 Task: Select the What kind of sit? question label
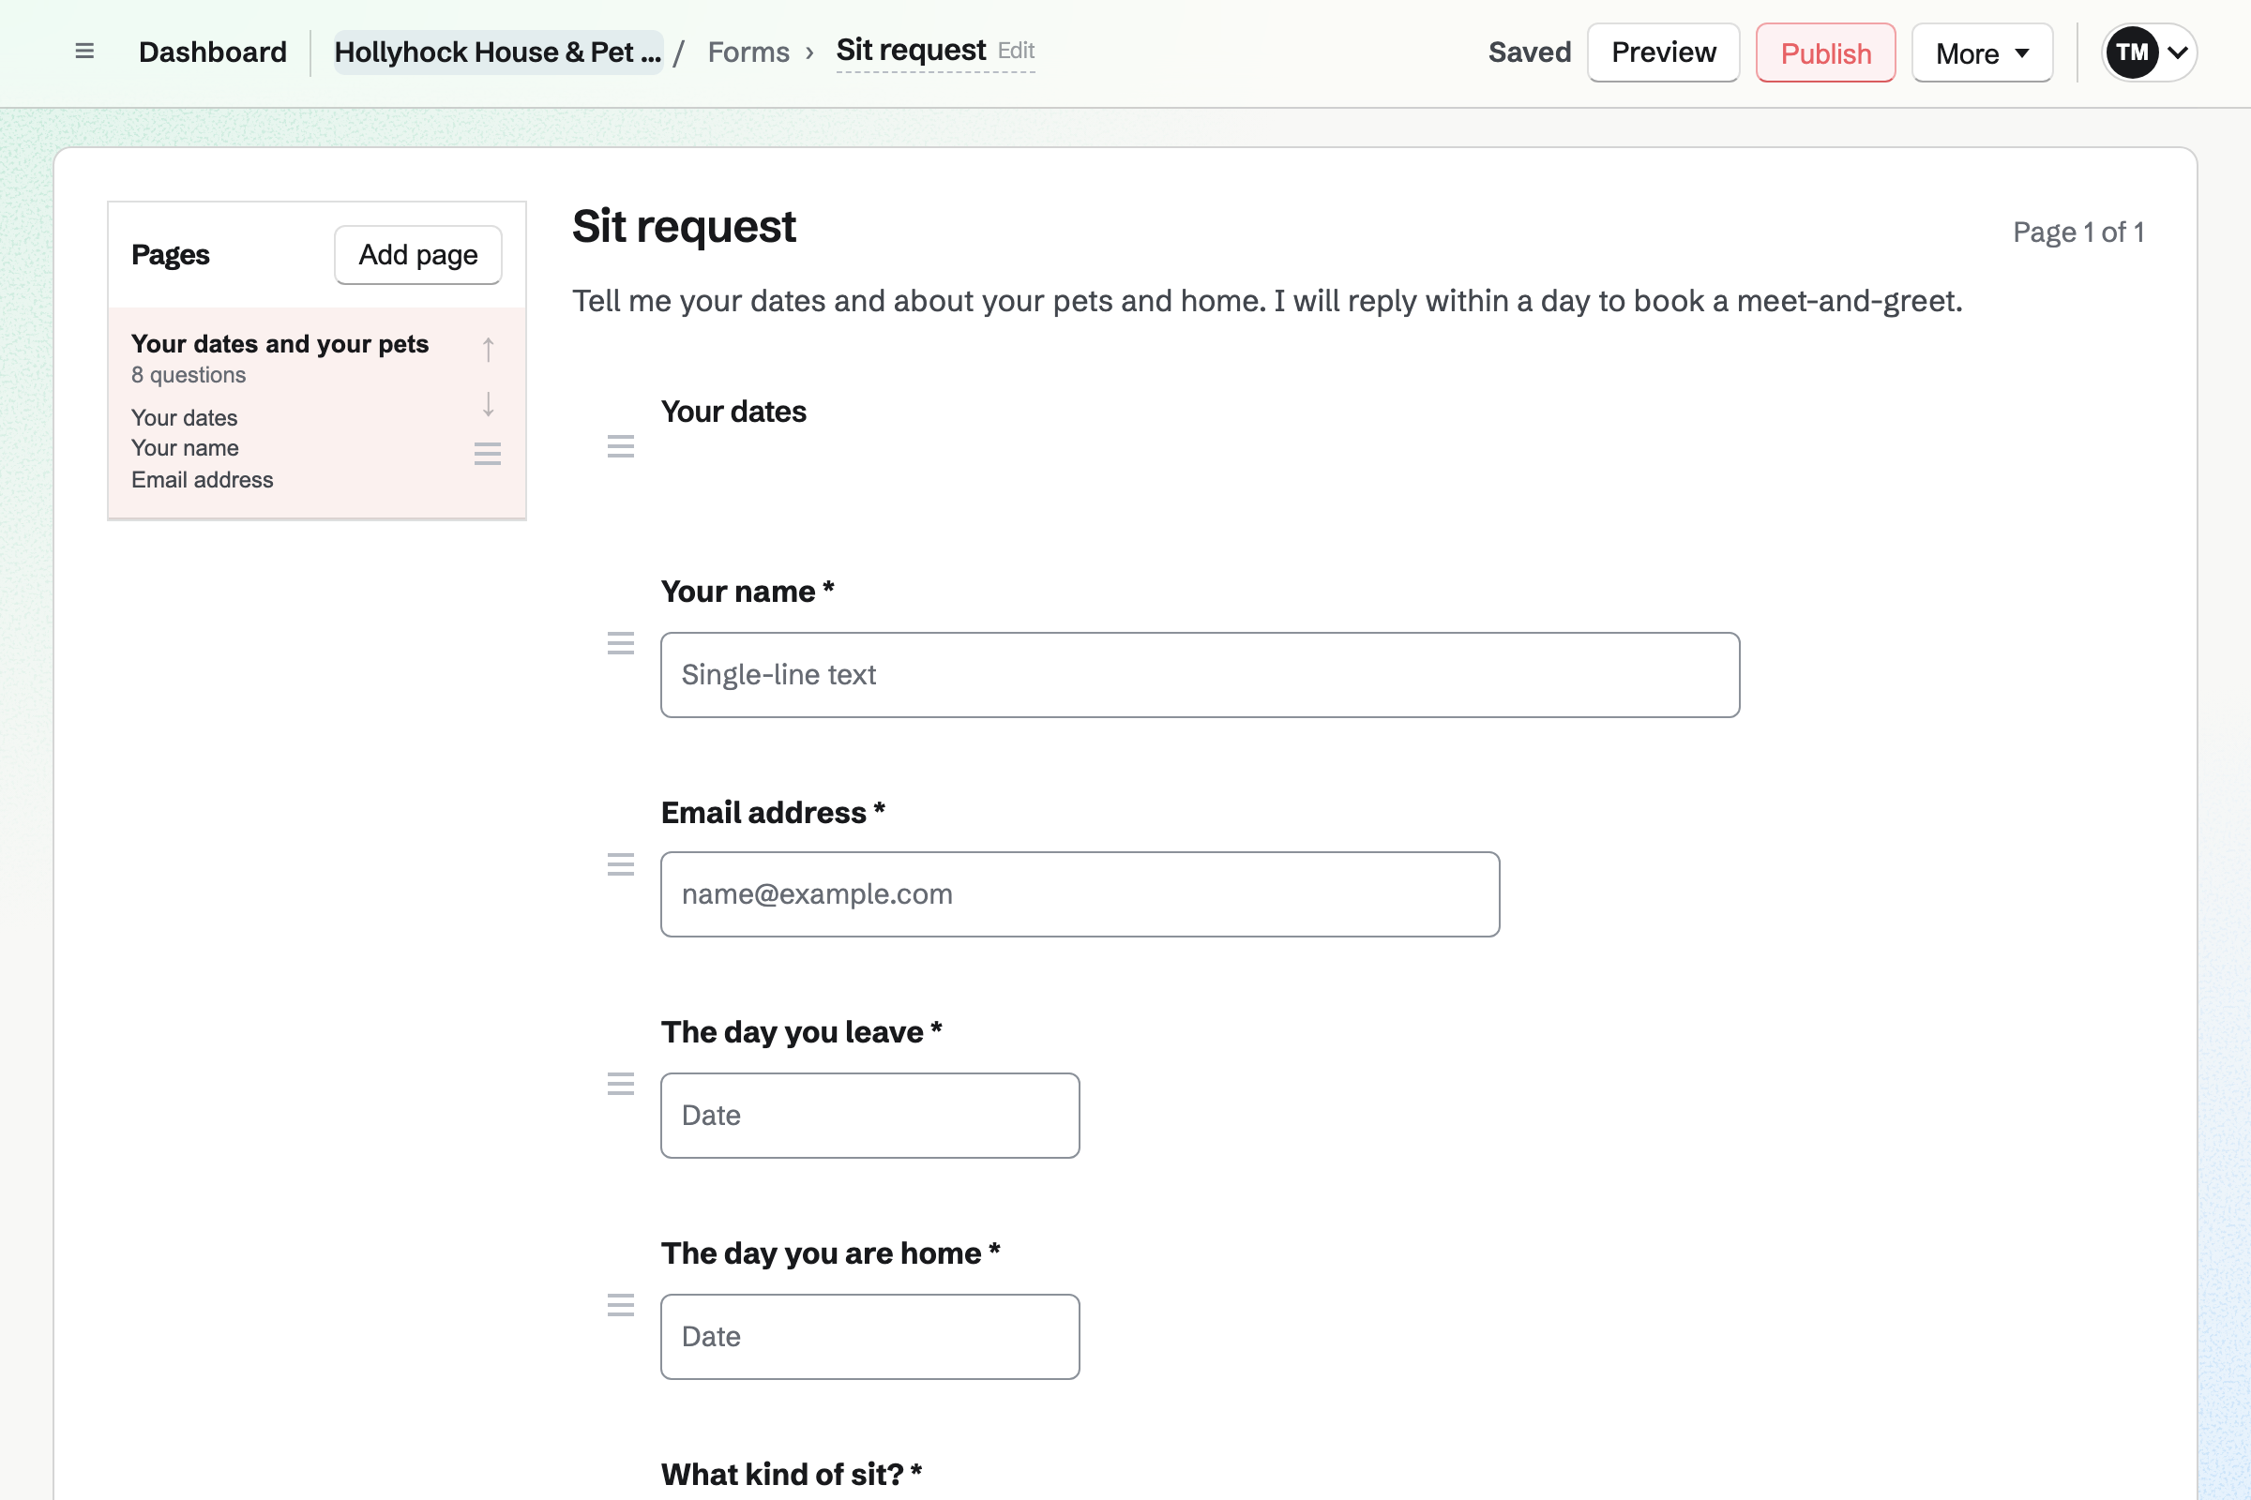[792, 1474]
